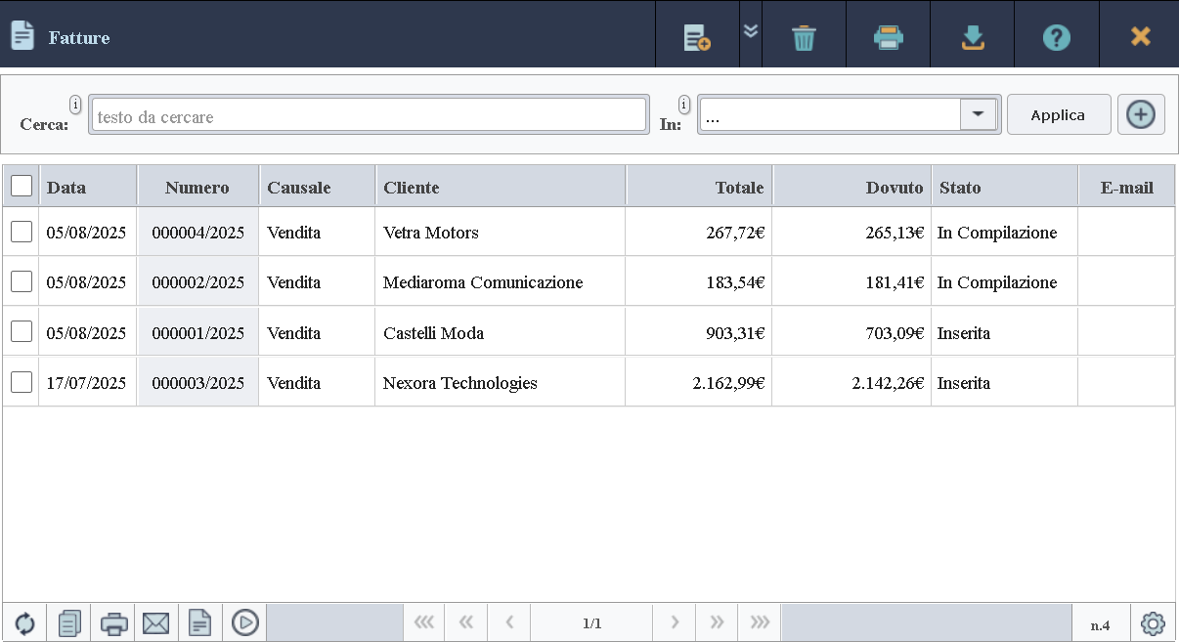This screenshot has height=642, width=1179.
Task: Click the refresh icon in bottom bar
Action: coord(24,622)
